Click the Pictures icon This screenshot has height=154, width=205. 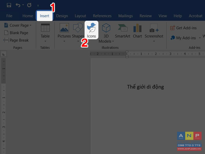[64, 28]
